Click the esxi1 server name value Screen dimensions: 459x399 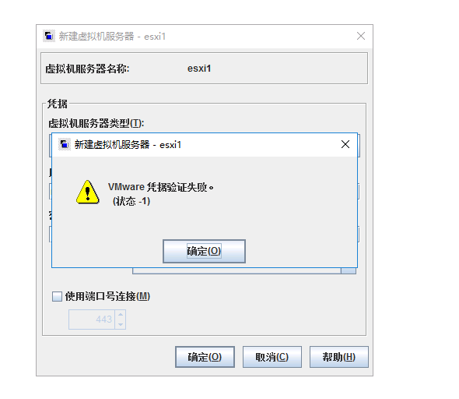[199, 69]
